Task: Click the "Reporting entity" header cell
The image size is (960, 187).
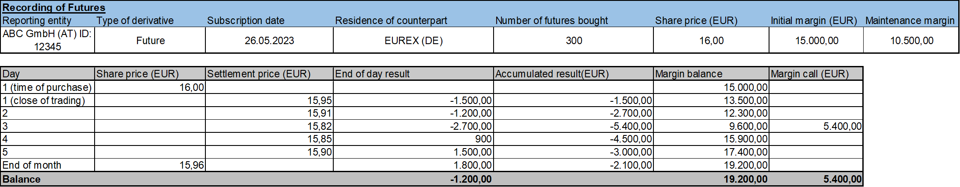Action: point(37,21)
